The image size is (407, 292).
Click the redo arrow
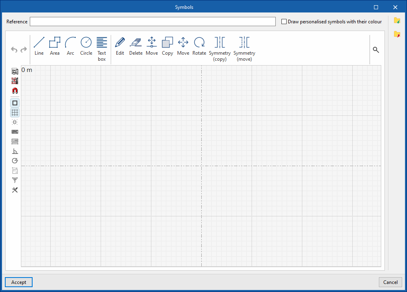(x=24, y=49)
